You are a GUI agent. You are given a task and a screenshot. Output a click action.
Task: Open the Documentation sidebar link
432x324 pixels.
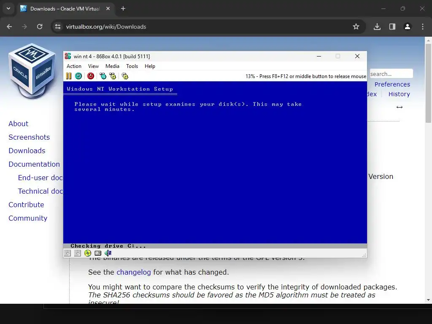[34, 164]
